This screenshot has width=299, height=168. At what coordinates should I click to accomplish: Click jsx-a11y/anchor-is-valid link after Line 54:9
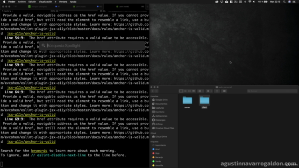(31, 60)
